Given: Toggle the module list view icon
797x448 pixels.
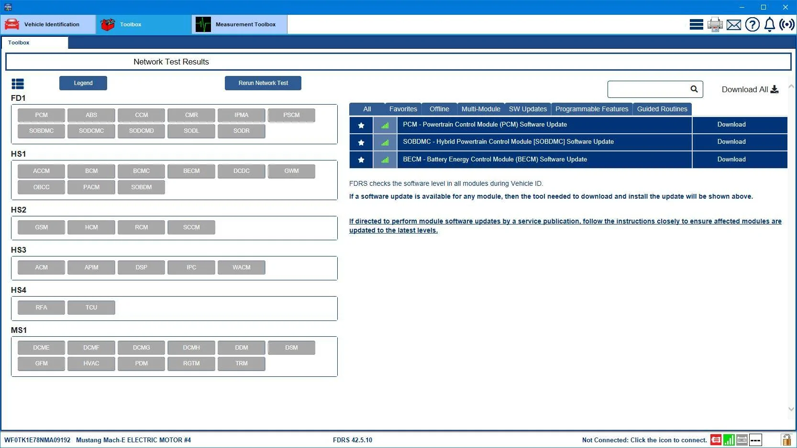Looking at the screenshot, I should (x=18, y=84).
